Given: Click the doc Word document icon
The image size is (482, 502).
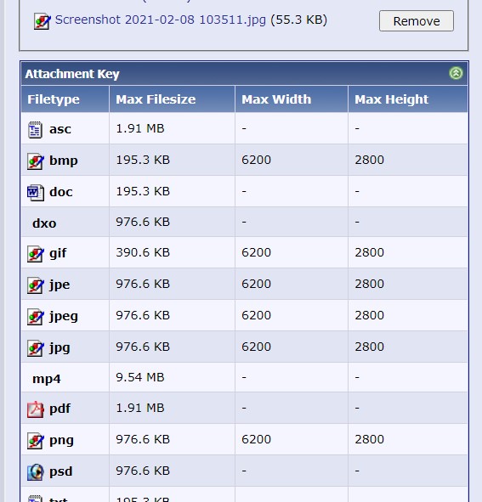Looking at the screenshot, I should coord(35,193).
